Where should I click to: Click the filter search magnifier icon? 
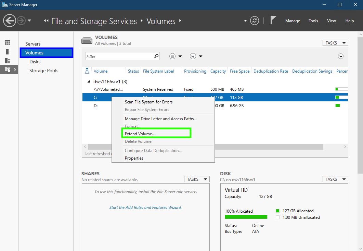(x=156, y=56)
